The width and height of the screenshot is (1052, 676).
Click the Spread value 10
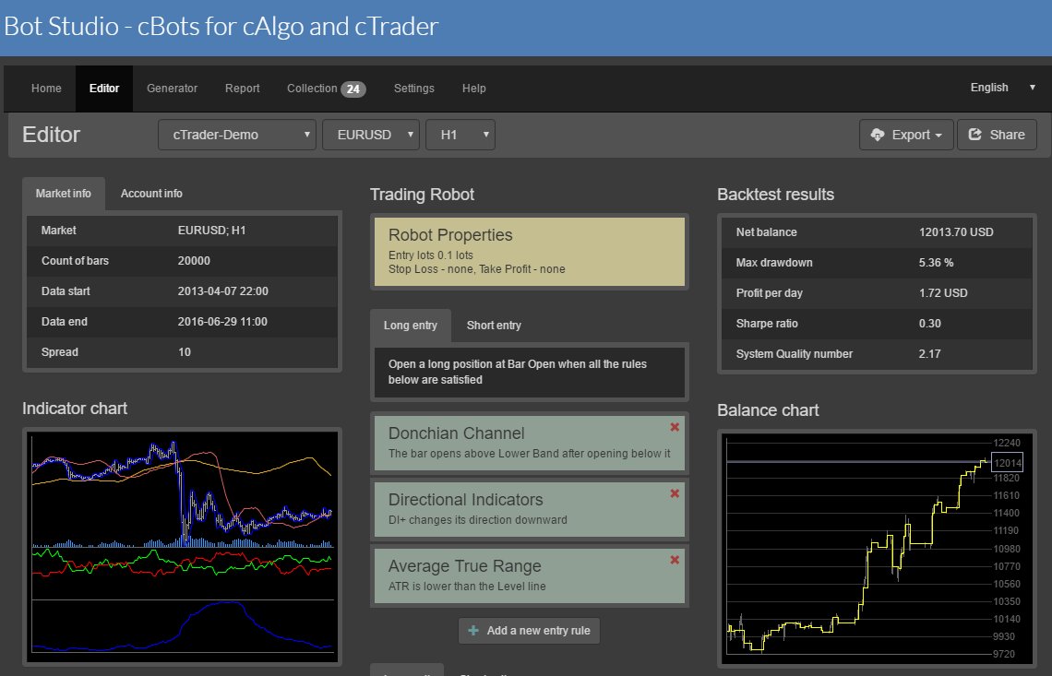tap(185, 352)
